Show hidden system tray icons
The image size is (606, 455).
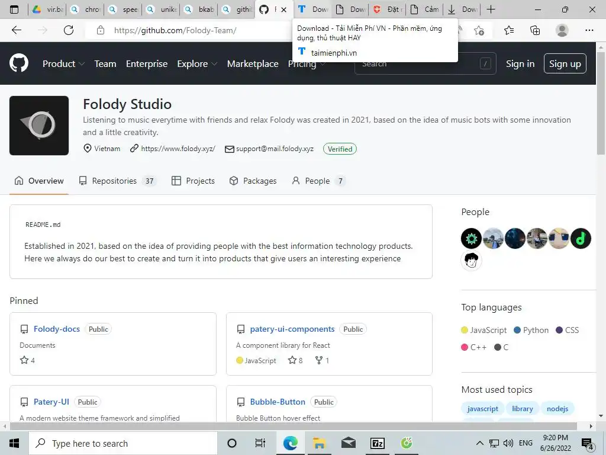479,443
